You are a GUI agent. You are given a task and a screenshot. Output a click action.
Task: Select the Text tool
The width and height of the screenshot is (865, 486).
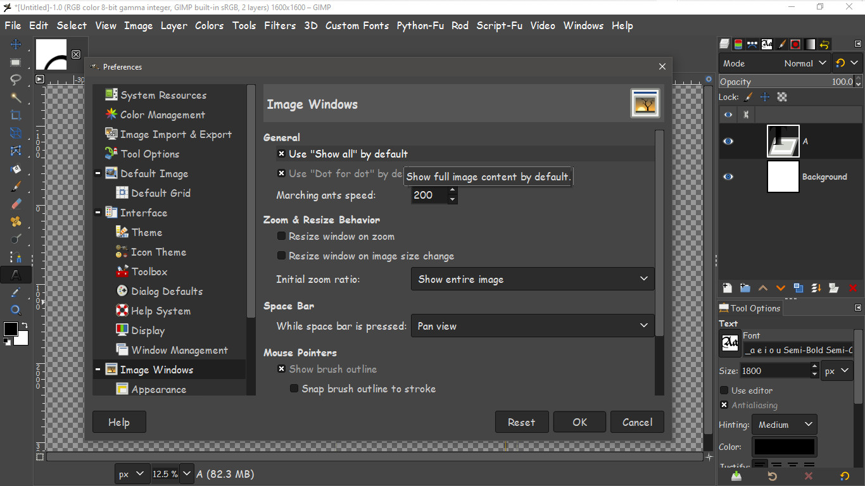(x=16, y=275)
